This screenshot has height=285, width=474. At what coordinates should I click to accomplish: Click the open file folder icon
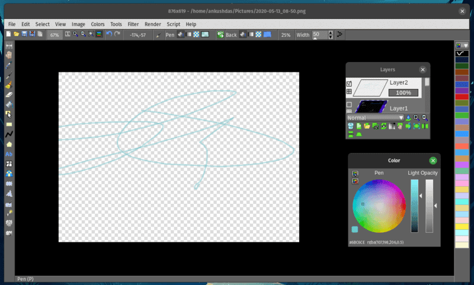[16, 35]
